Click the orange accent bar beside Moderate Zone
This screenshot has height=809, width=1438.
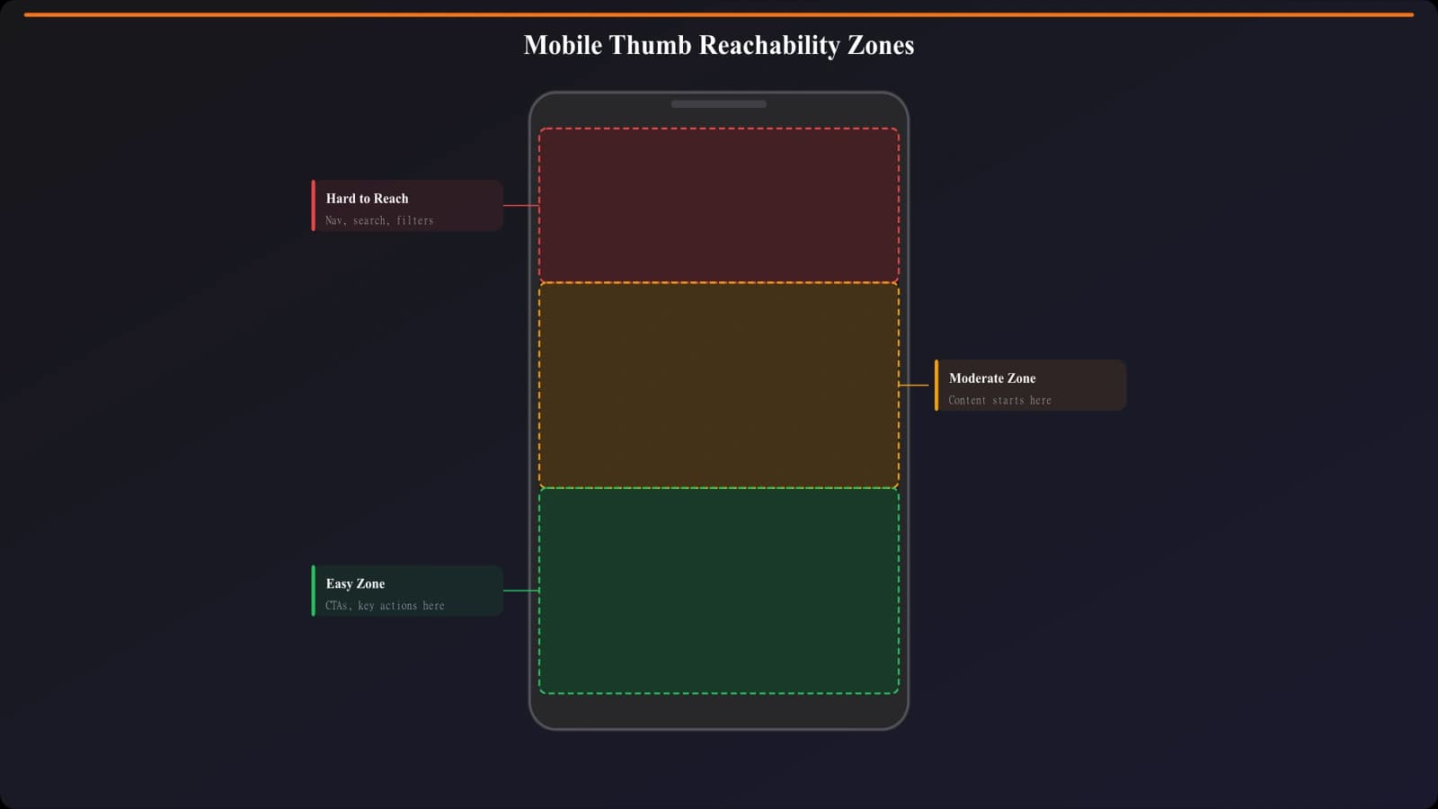click(937, 385)
